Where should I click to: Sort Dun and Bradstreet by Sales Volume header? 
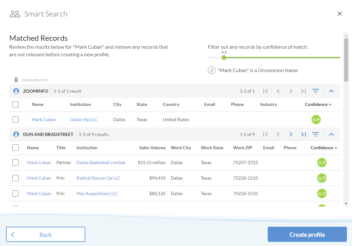pos(152,148)
